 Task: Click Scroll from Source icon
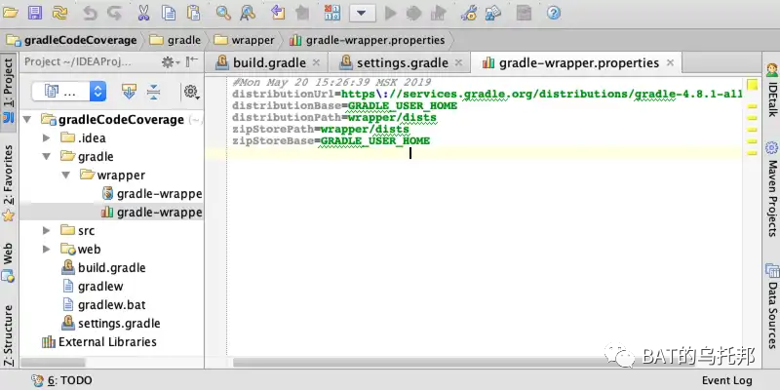129,91
